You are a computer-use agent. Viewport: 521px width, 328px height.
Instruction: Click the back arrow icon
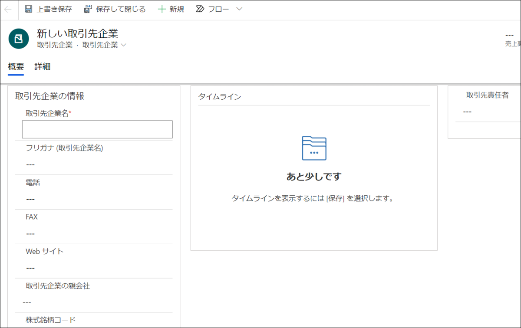click(8, 9)
